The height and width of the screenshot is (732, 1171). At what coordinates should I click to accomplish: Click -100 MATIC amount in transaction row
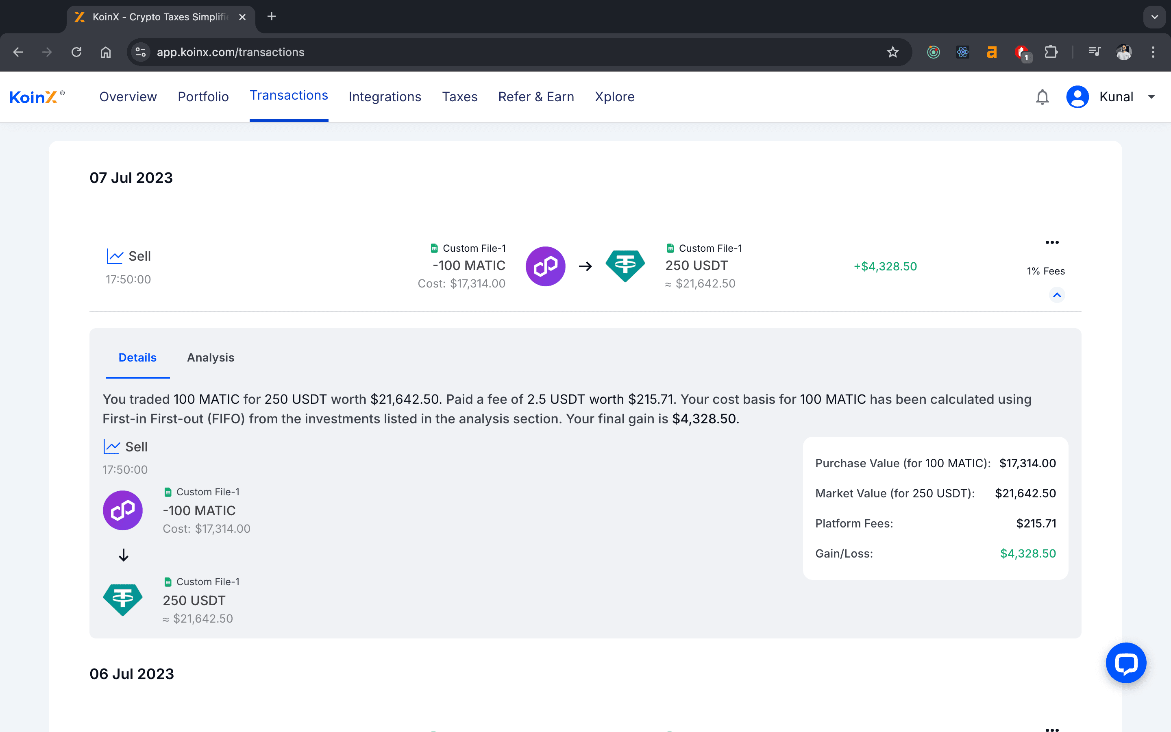pyautogui.click(x=469, y=265)
